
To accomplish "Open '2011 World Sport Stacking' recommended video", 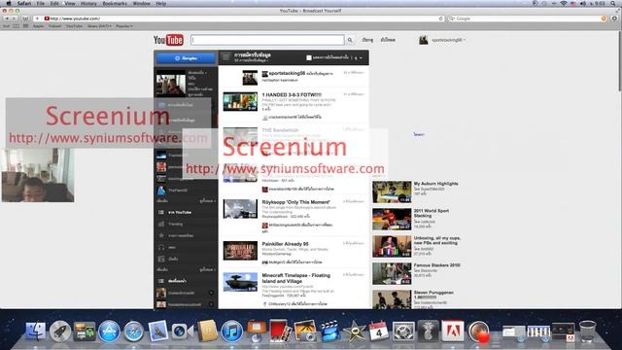I will 432,213.
